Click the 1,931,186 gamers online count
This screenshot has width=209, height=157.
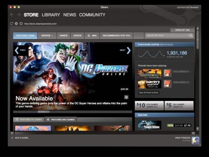[x=177, y=53]
